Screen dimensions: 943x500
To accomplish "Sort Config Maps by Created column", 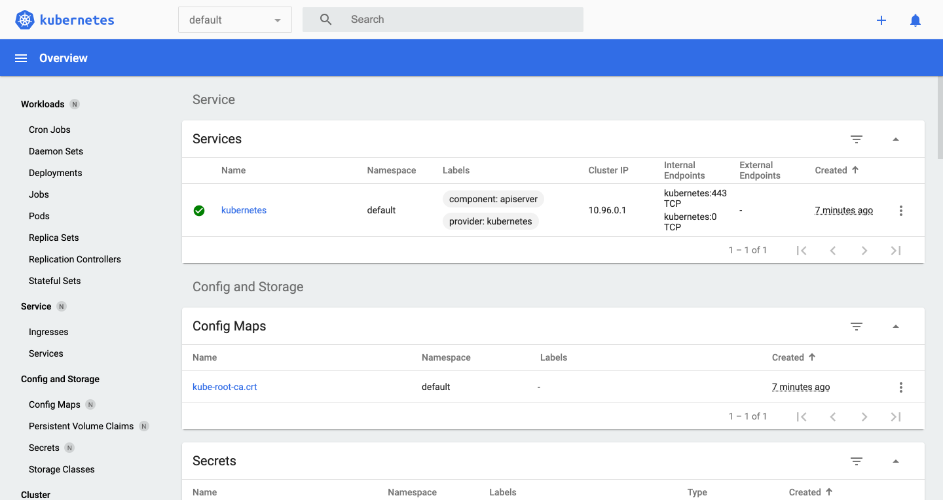I will (x=788, y=357).
